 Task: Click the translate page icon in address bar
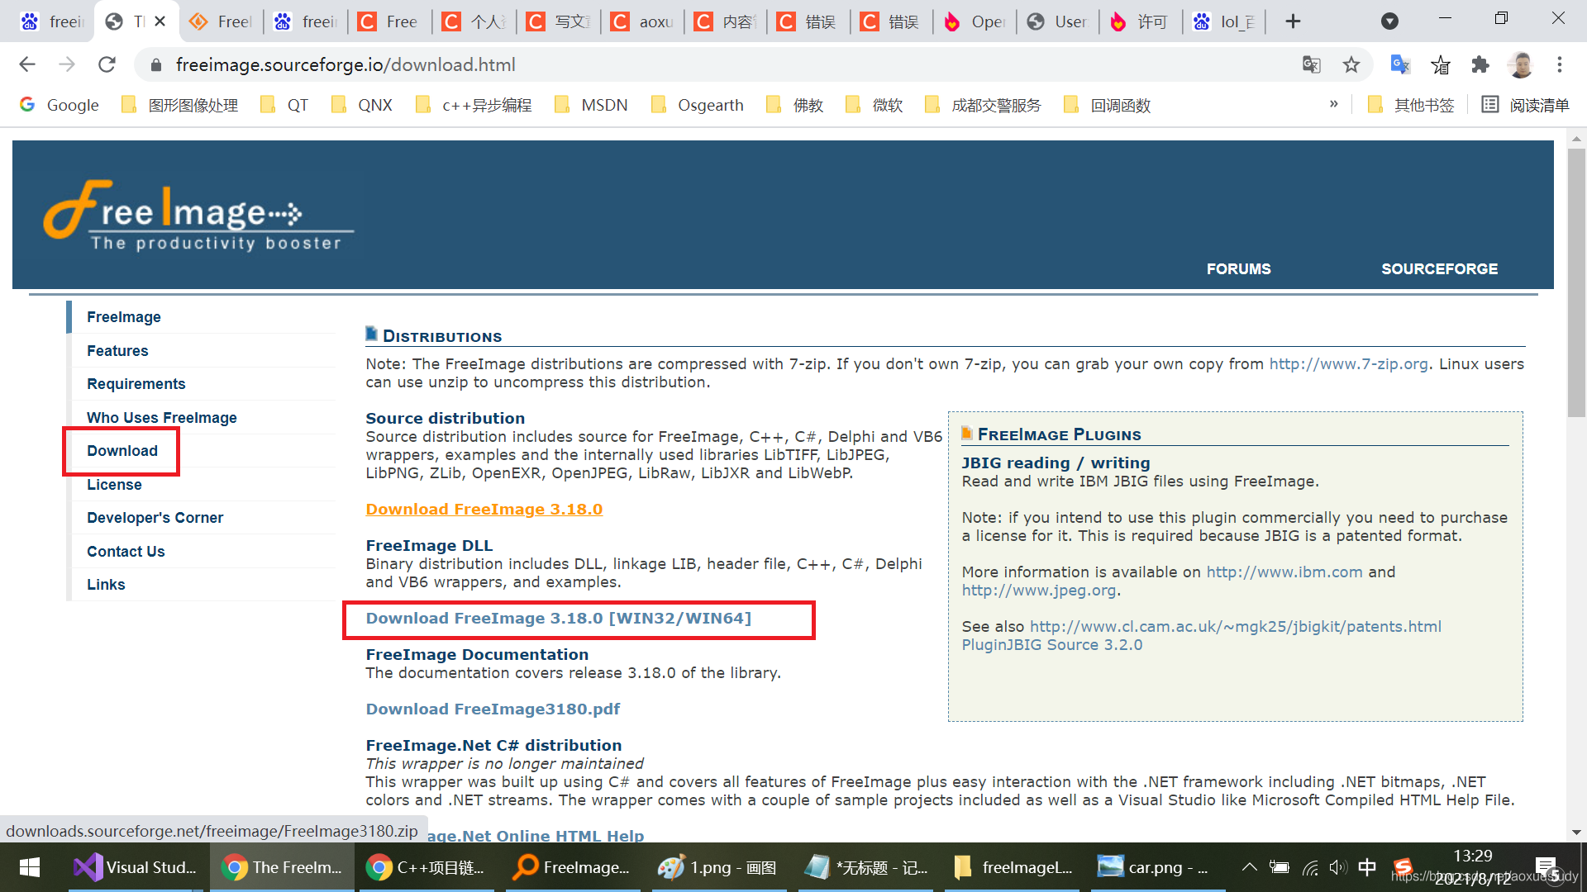point(1311,64)
